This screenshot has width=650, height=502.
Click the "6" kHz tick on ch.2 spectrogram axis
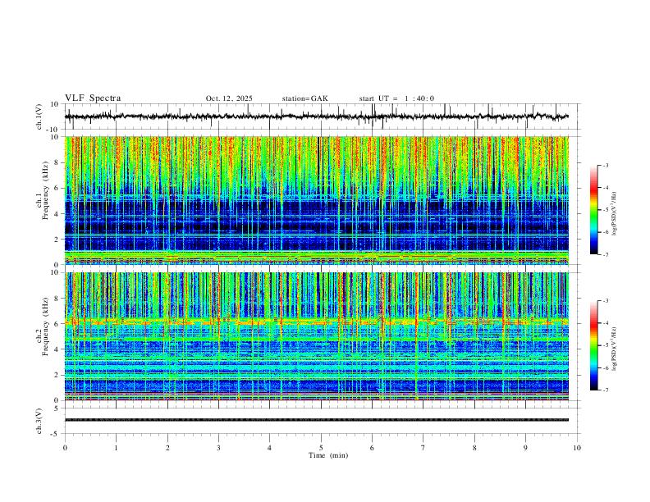tap(57, 324)
